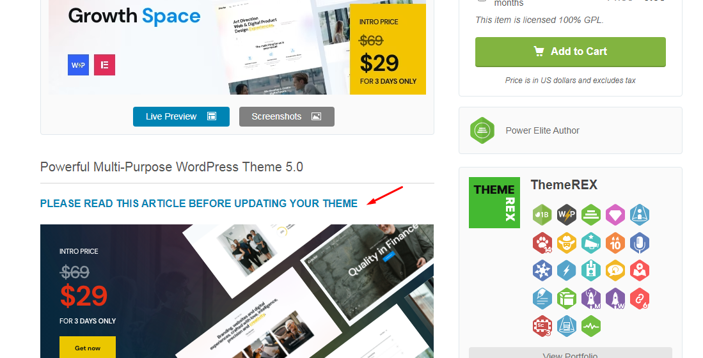Click the dark WP lightning badge
Image resolution: width=703 pixels, height=358 pixels.
pyautogui.click(x=567, y=215)
